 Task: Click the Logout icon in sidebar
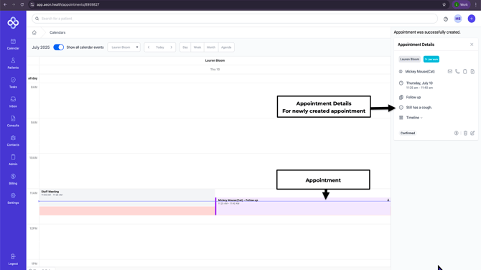point(13,256)
